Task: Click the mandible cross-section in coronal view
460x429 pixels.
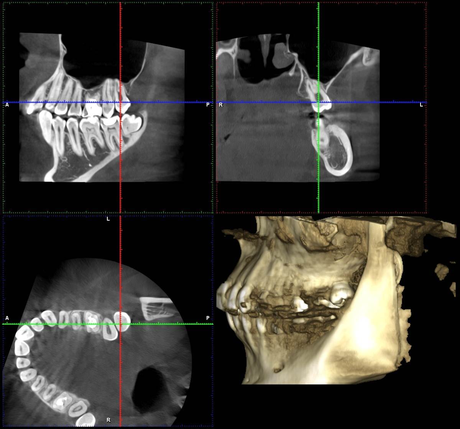Action: click(333, 153)
